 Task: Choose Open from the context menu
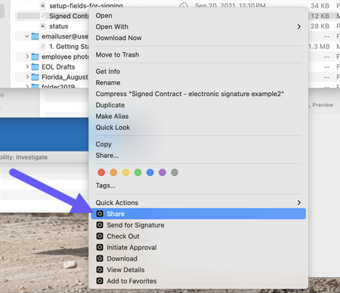[x=104, y=16]
